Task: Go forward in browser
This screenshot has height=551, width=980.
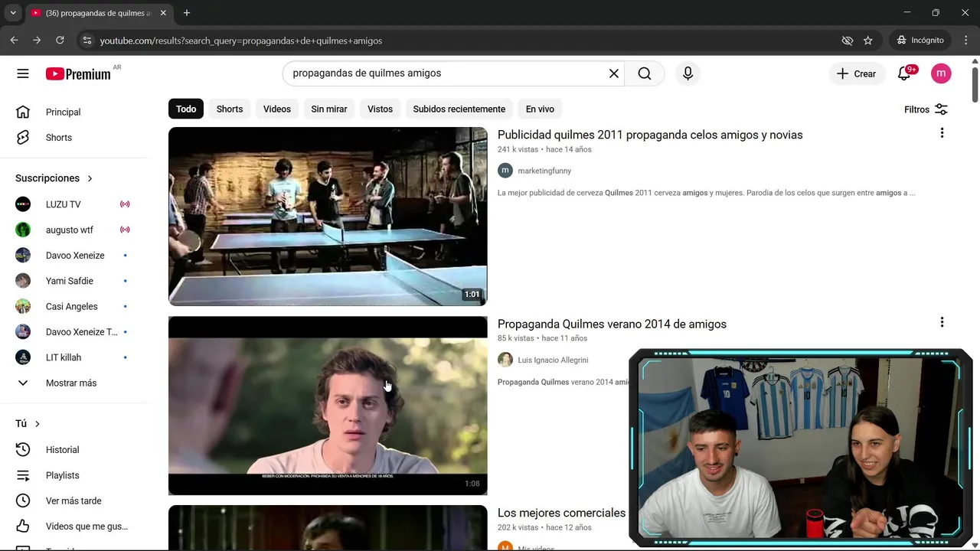Action: point(37,41)
